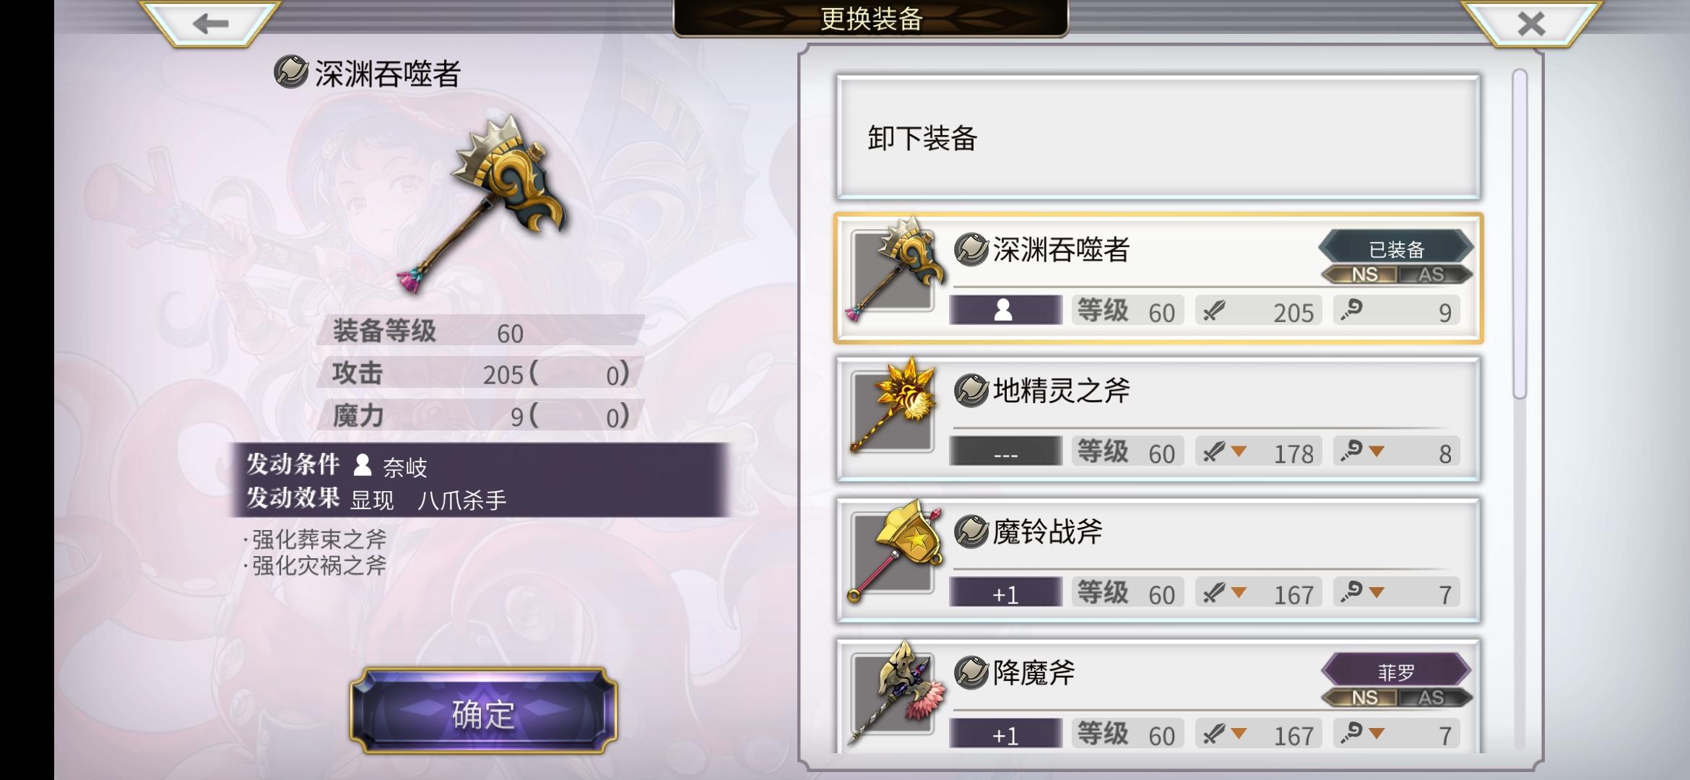Click the magic staff icon on 魔铃战斧
1690x780 pixels.
coord(1351,592)
